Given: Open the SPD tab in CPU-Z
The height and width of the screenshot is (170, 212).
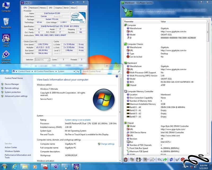Looking at the screenshot, I should pos(51,8).
